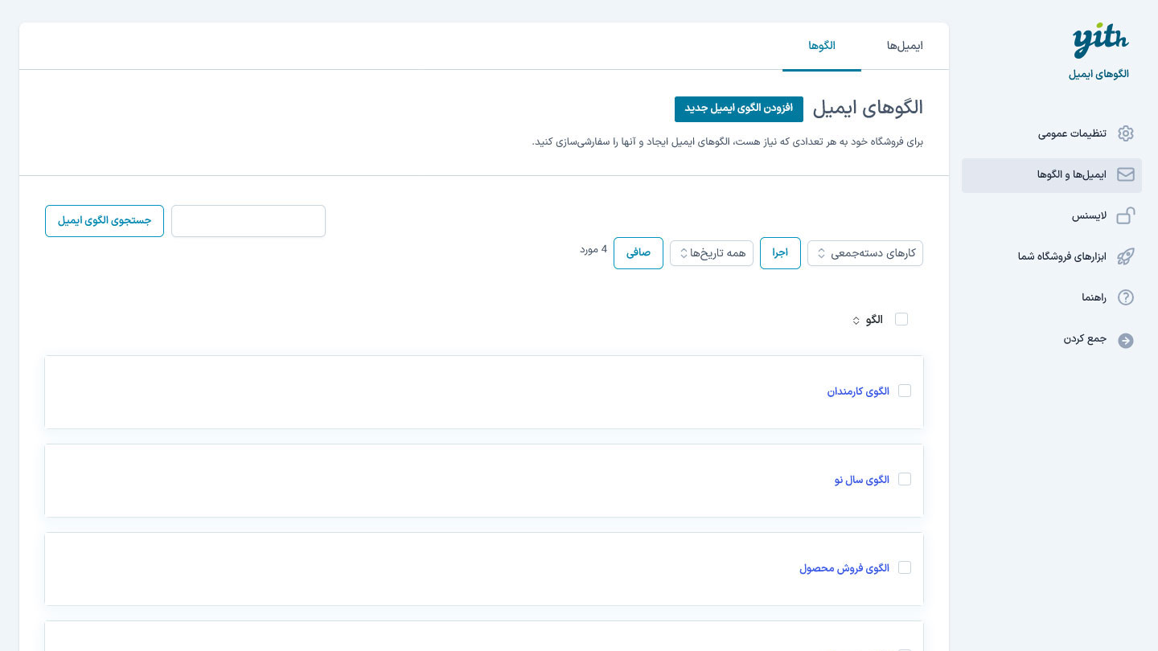Check the الگوی سال نو row checkbox
The height and width of the screenshot is (651, 1158).
(905, 479)
